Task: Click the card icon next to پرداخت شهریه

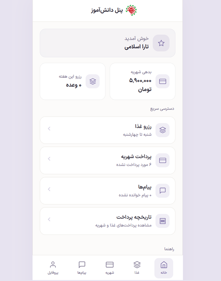Action: click(163, 160)
